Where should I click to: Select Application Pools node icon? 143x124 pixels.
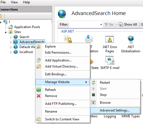(11, 27)
